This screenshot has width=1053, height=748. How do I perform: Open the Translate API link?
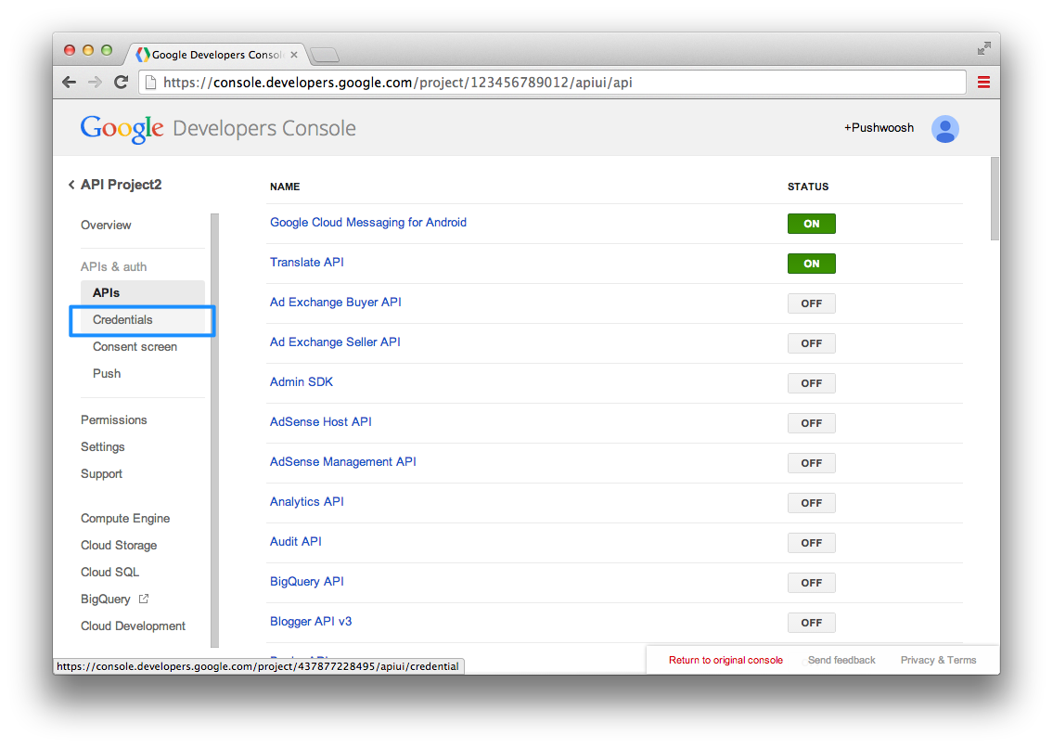click(307, 262)
